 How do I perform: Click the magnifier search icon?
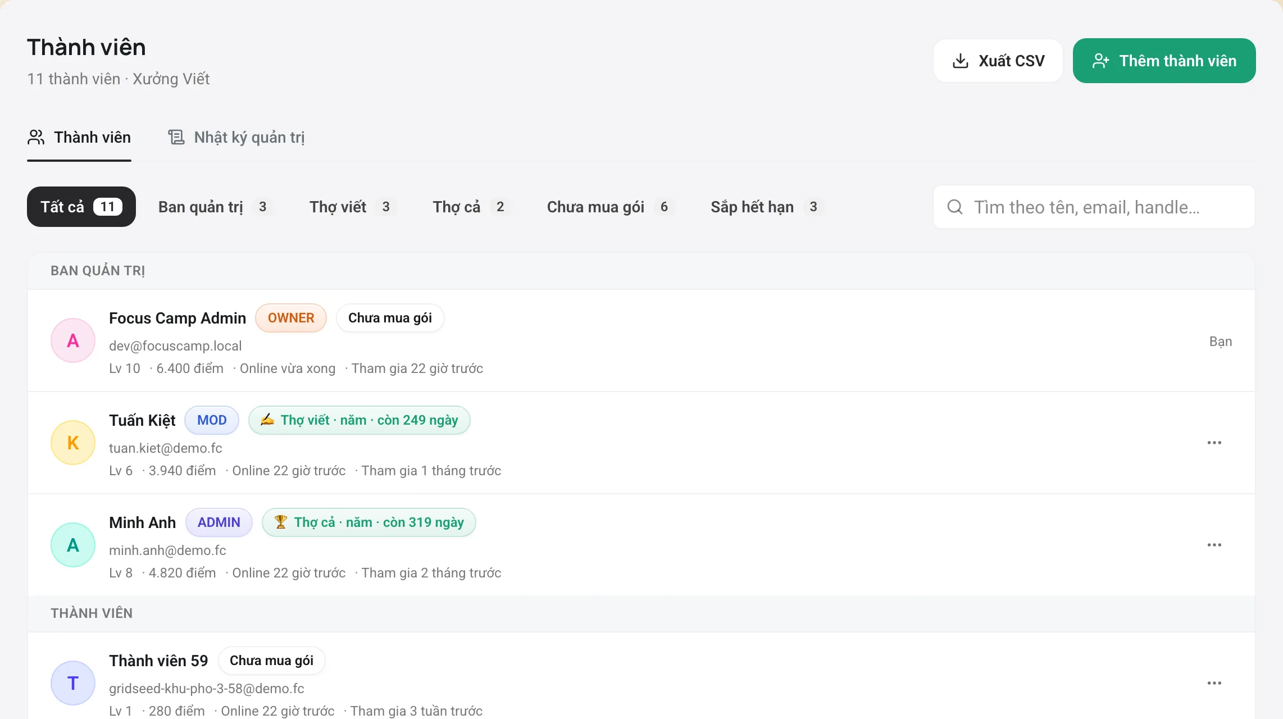[955, 207]
